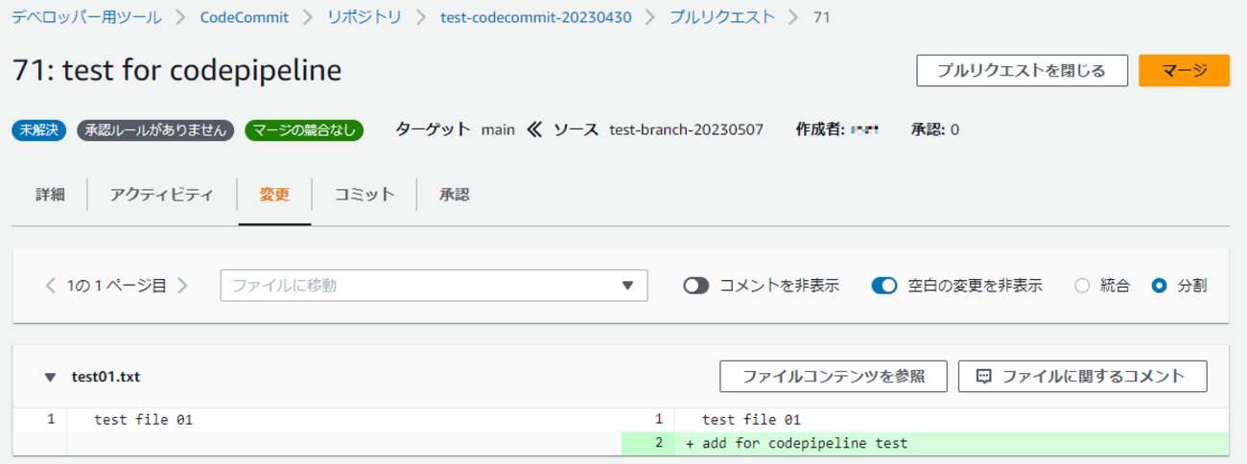
Task: Click the ファイルに関するコメント button
Action: tap(1082, 377)
